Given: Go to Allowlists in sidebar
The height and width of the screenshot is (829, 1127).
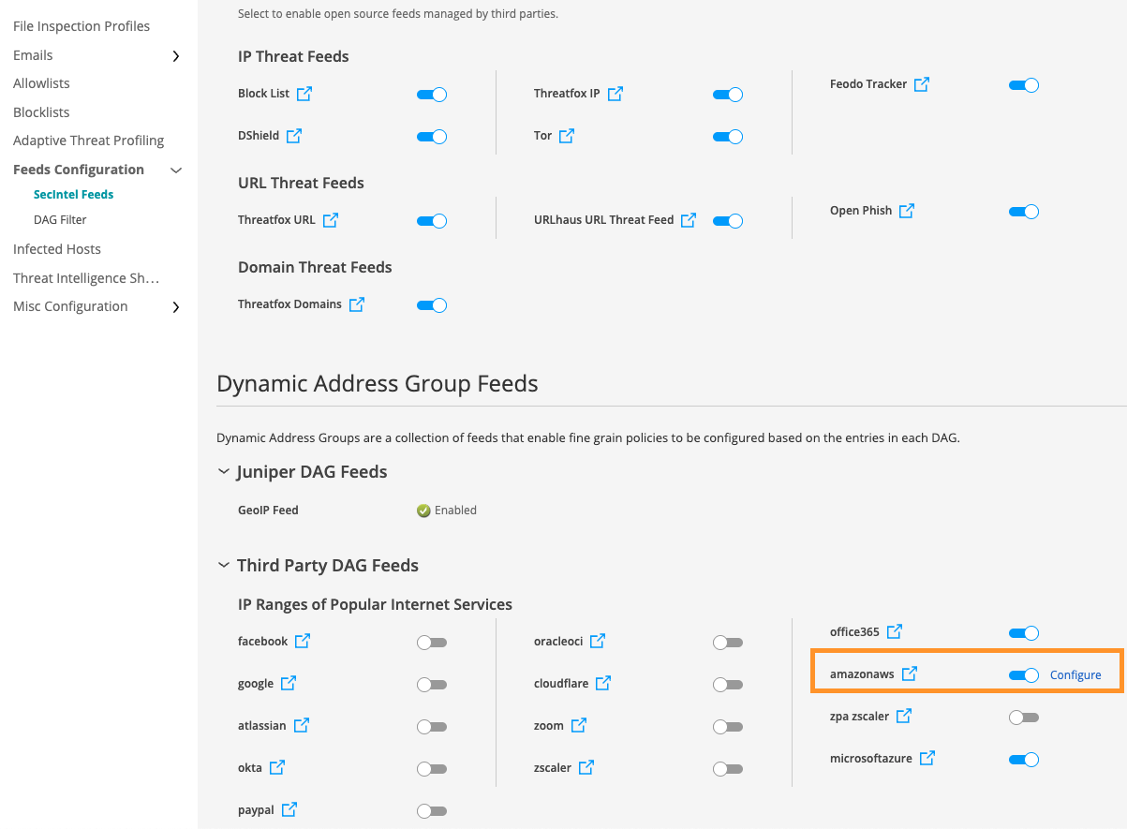Looking at the screenshot, I should [x=41, y=83].
